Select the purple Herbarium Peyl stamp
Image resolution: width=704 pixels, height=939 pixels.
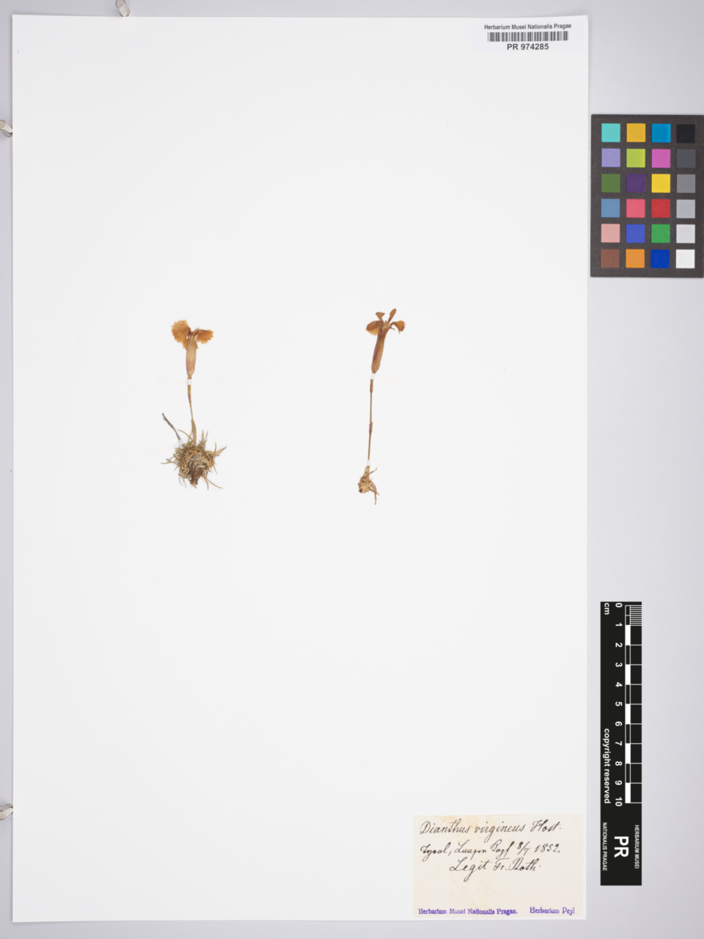[x=551, y=911]
